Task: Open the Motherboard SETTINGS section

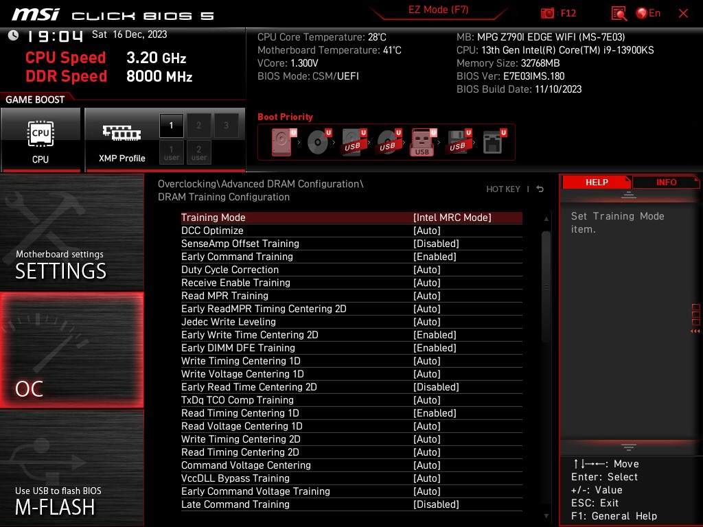Action: click(x=71, y=232)
